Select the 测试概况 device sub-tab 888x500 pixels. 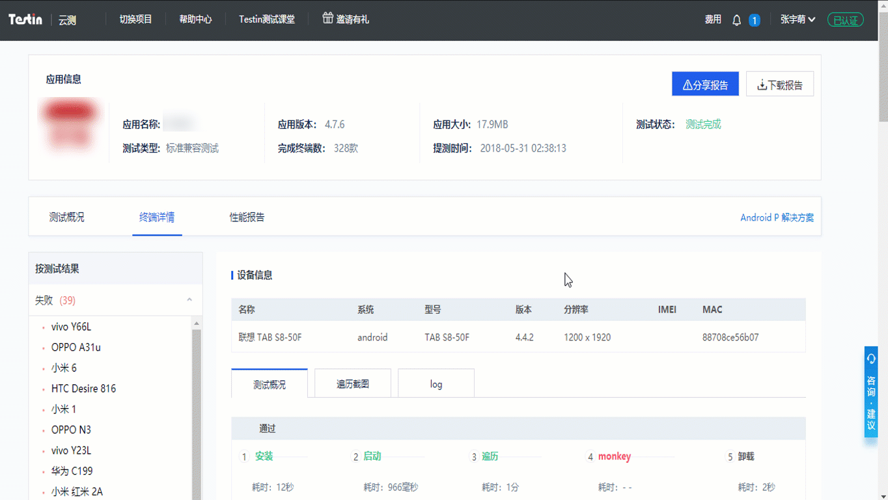pos(270,384)
